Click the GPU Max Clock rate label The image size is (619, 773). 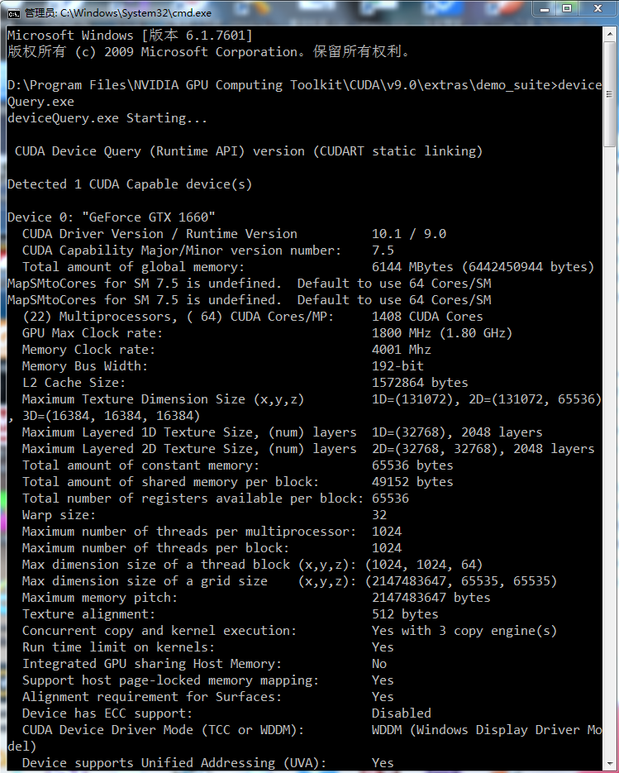[93, 333]
